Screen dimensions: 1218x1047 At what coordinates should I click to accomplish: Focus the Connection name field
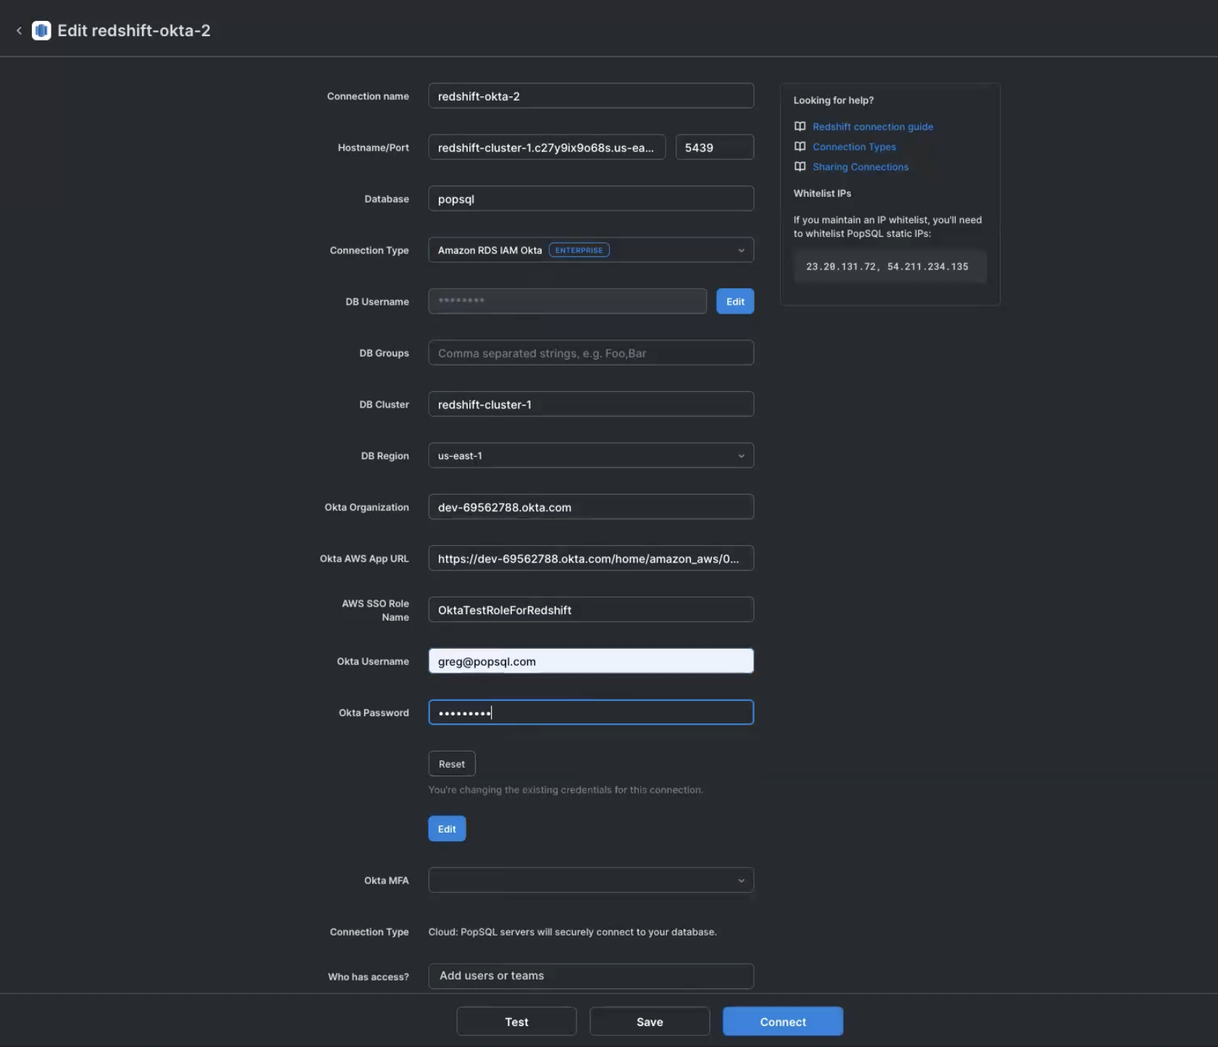tap(591, 96)
